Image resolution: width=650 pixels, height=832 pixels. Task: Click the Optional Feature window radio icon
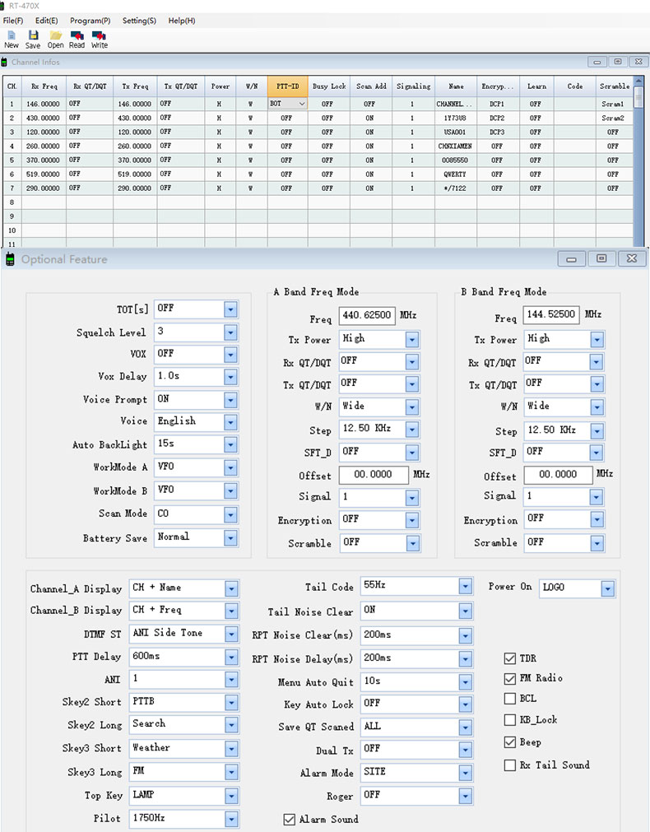(11, 260)
